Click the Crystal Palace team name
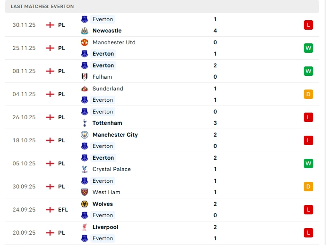 [x=112, y=169]
